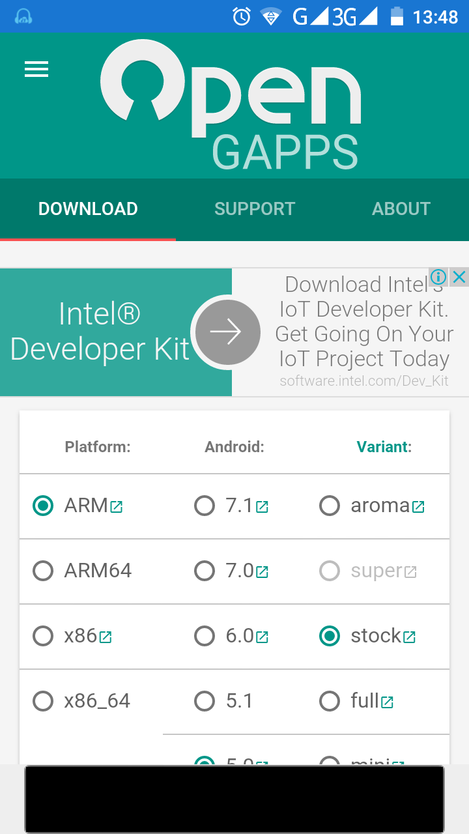Tap the arrow button in Intel ad
The height and width of the screenshot is (834, 469).
point(227,332)
